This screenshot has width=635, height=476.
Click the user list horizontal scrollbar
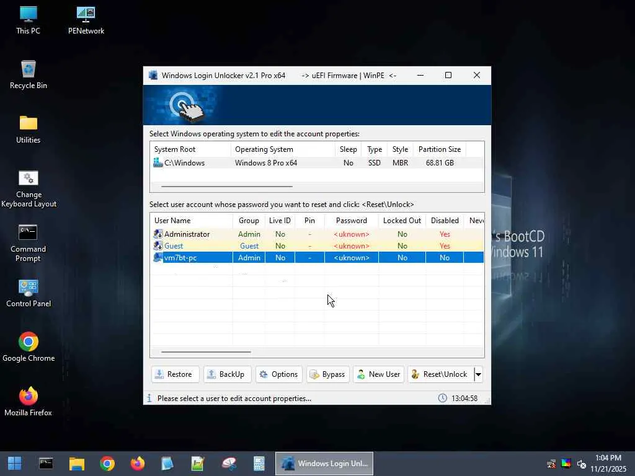206,352
